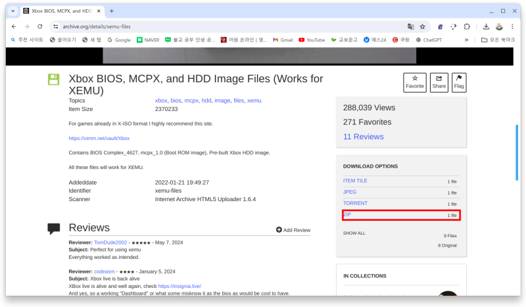
Task: Open reviewer codeasm profile
Action: click(x=104, y=272)
